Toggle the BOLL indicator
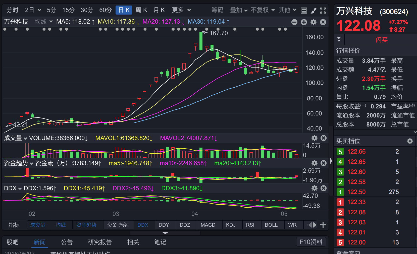 (x=271, y=225)
